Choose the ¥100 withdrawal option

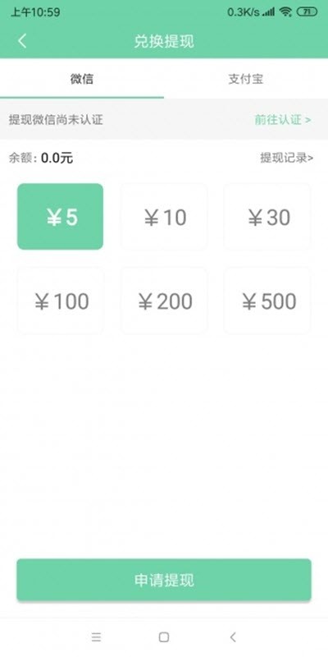coord(60,301)
